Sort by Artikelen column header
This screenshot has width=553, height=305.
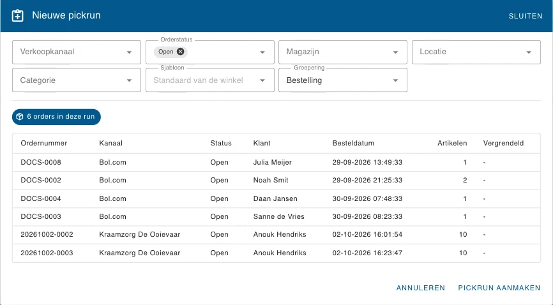(452, 143)
